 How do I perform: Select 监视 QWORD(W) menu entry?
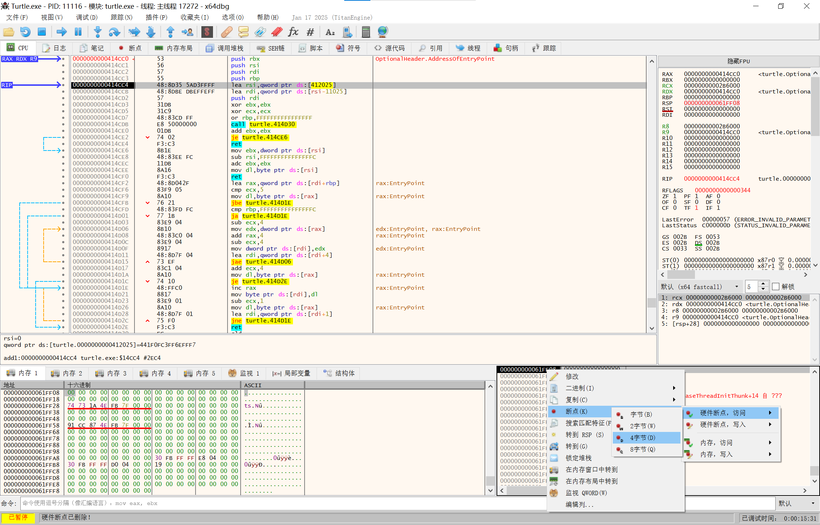(616, 493)
